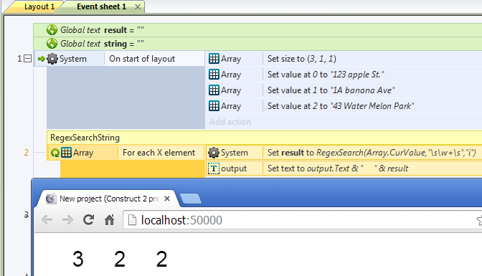This screenshot has width=482, height=276.
Task: Click Array icon on Set size action
Action: point(214,58)
